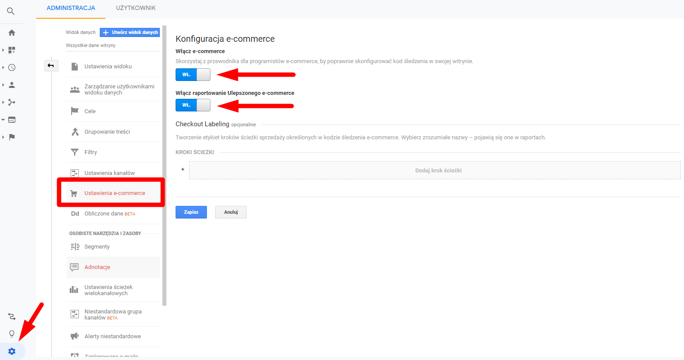This screenshot has height=360, width=684.
Task: Open the Admin gear icon
Action: click(x=12, y=351)
